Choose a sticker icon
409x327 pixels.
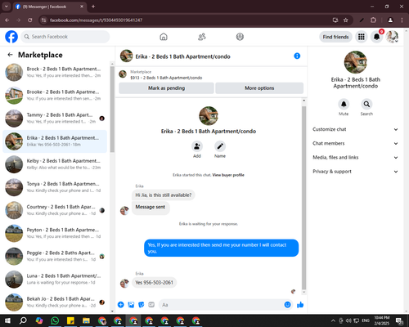142,305
